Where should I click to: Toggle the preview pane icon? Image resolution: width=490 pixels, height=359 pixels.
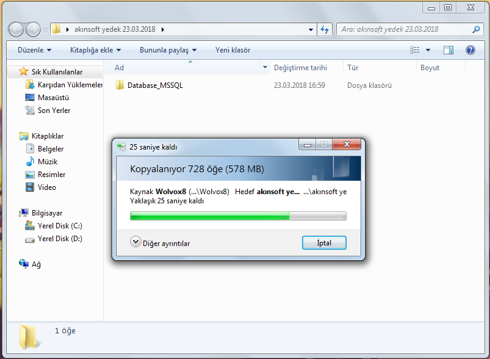pyautogui.click(x=449, y=50)
